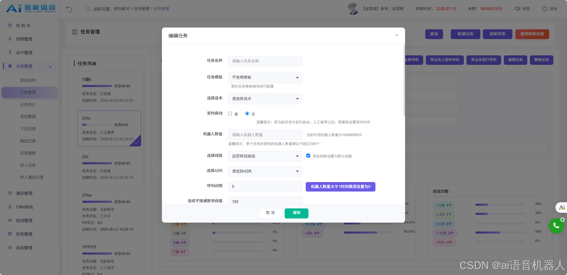Click the AI 智能语音 logo
The width and height of the screenshot is (567, 275).
(31, 8)
